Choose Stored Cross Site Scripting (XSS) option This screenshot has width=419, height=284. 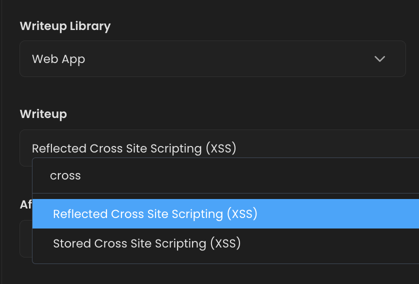[147, 243]
